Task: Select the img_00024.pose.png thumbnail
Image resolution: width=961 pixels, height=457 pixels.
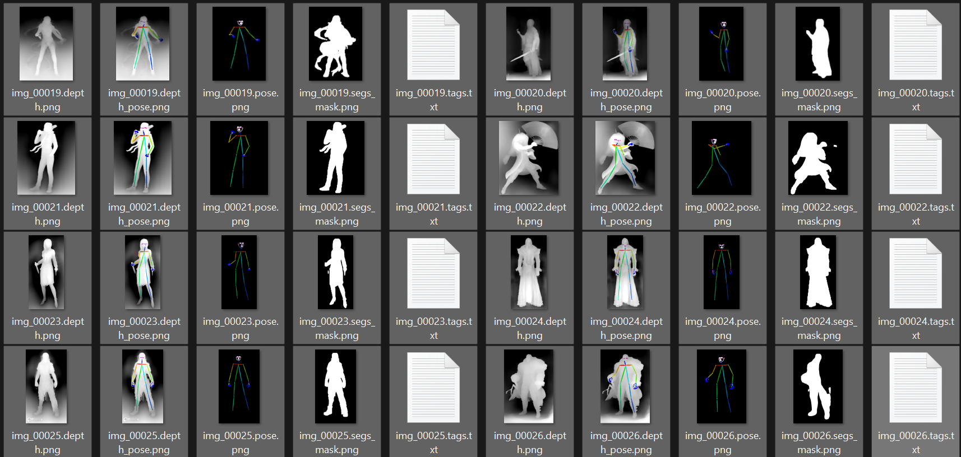Action: [722, 272]
